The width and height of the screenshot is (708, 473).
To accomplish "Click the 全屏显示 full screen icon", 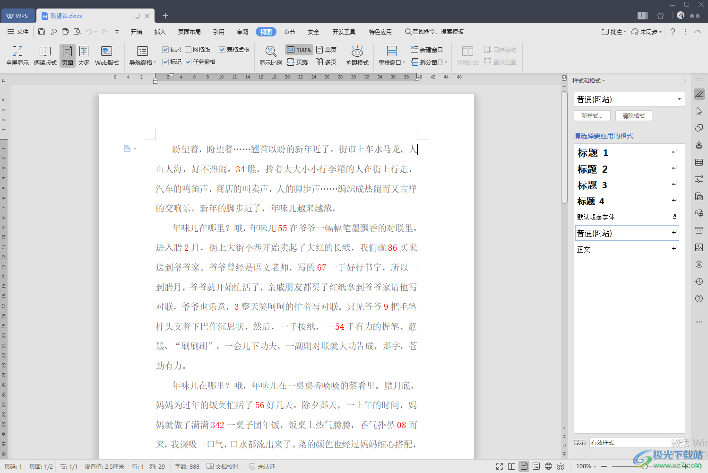I will point(17,51).
